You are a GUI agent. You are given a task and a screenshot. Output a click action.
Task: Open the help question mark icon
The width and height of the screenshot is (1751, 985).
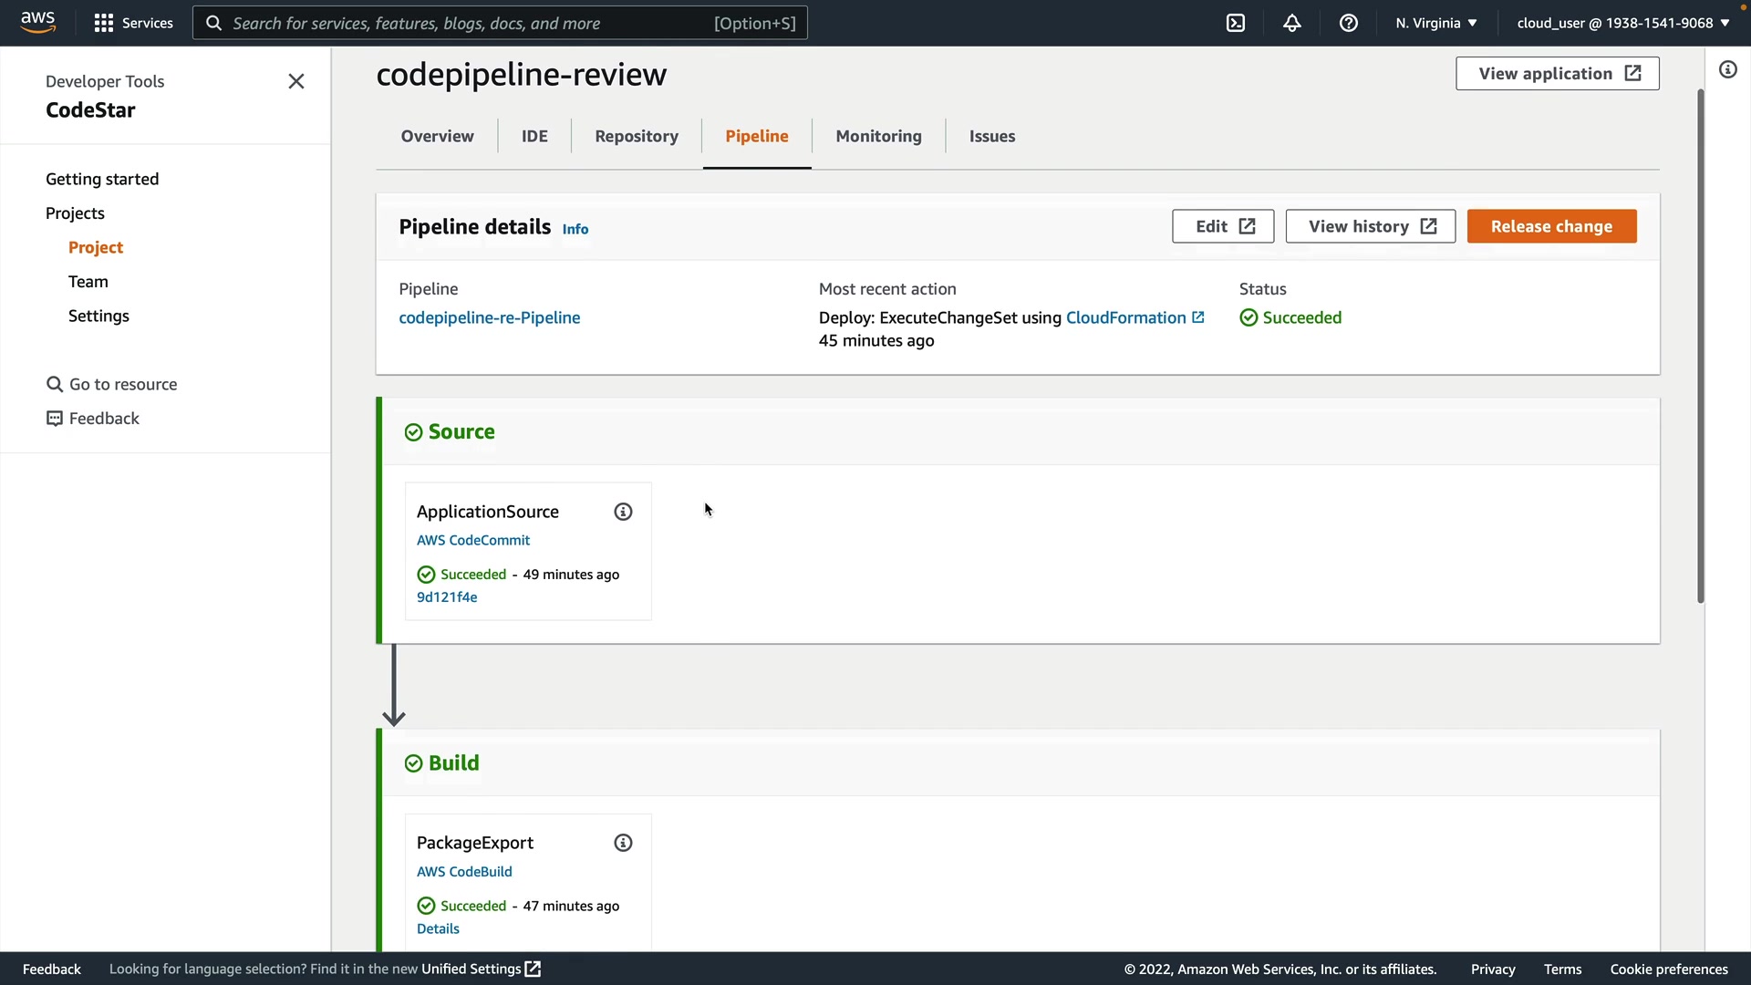[x=1349, y=23]
